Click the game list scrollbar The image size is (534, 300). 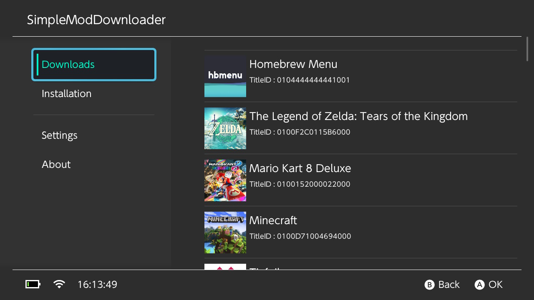tap(527, 49)
